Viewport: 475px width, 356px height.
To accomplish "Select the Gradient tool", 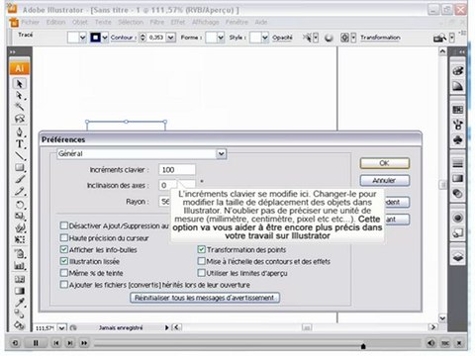I will [x=20, y=291].
